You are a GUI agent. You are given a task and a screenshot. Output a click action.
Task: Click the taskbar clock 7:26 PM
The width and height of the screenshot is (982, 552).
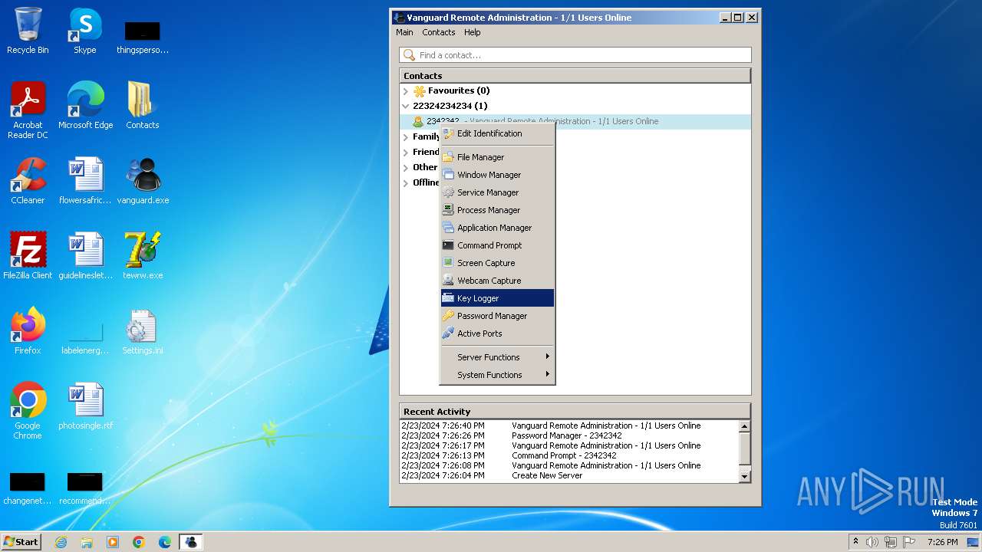(943, 542)
